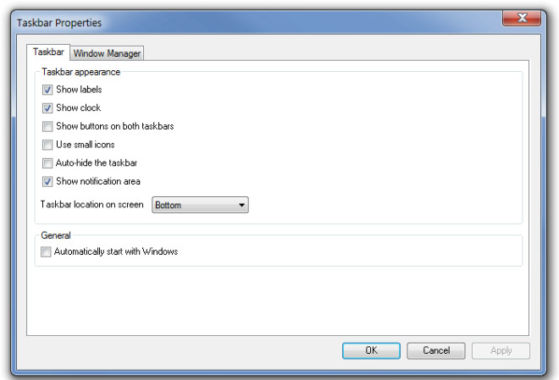Confirm settings with OK button
The width and height of the screenshot is (559, 380).
pos(371,350)
